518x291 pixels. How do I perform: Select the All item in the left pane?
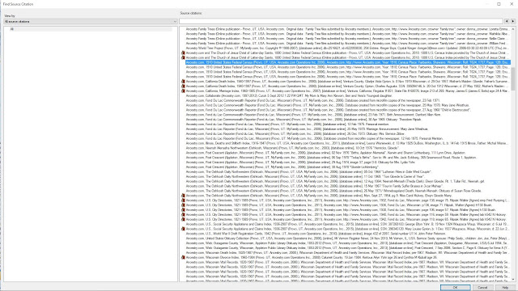click(x=12, y=29)
